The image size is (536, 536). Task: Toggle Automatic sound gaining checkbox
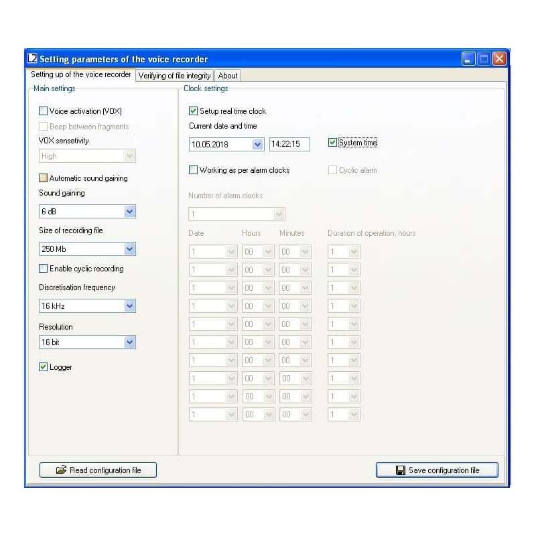(x=44, y=178)
